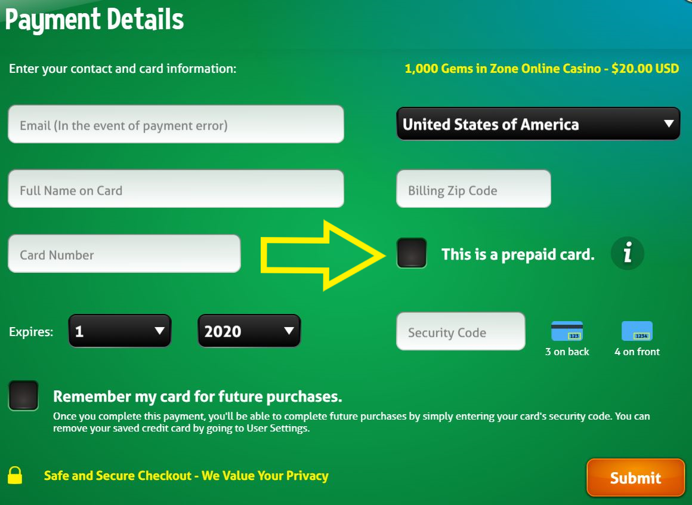Open the United States of America country dropdown
This screenshot has height=505, width=692.
[538, 124]
